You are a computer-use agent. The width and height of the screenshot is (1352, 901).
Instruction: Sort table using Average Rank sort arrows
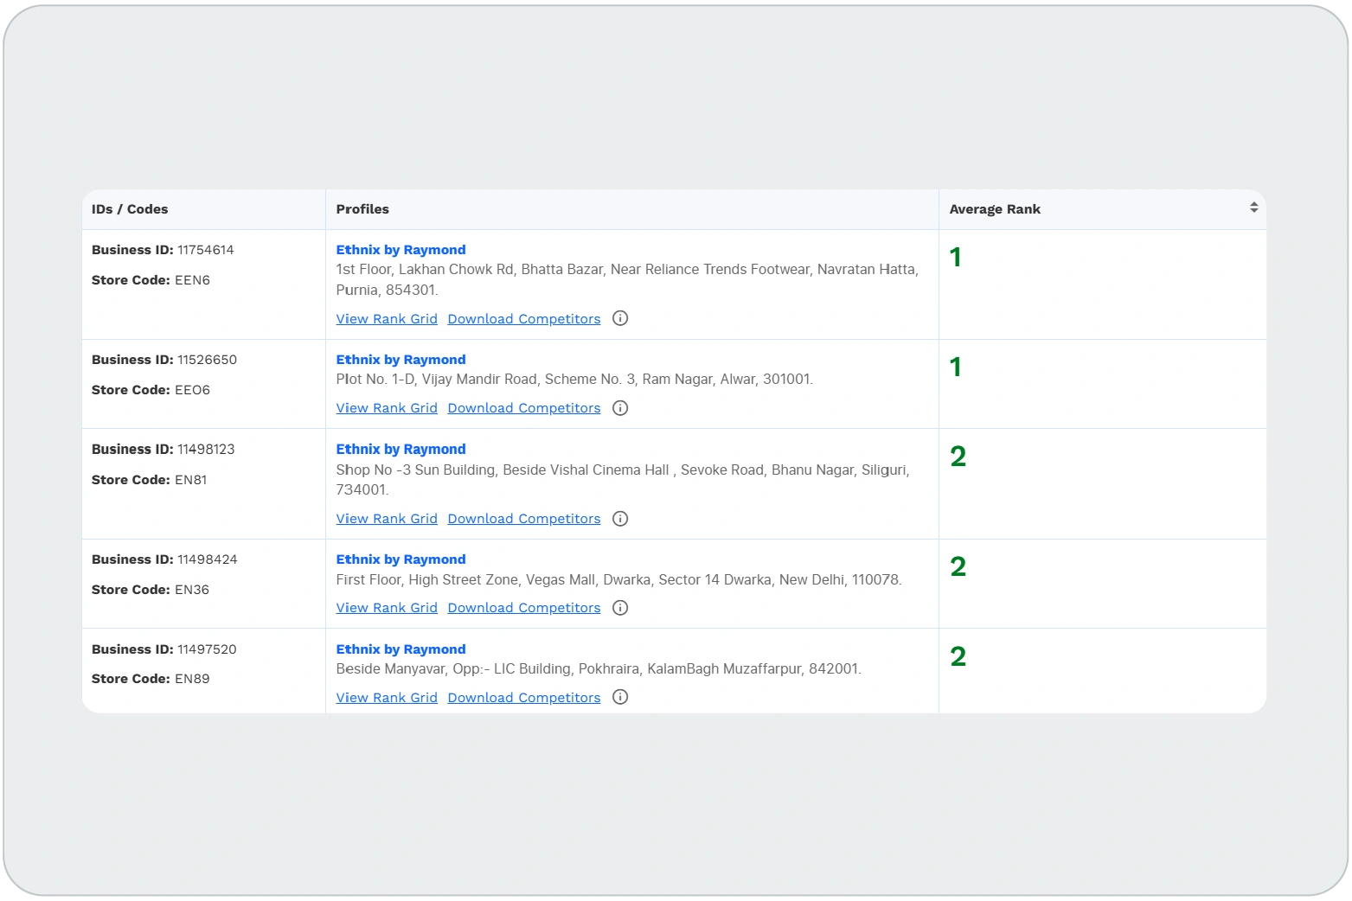point(1253,208)
